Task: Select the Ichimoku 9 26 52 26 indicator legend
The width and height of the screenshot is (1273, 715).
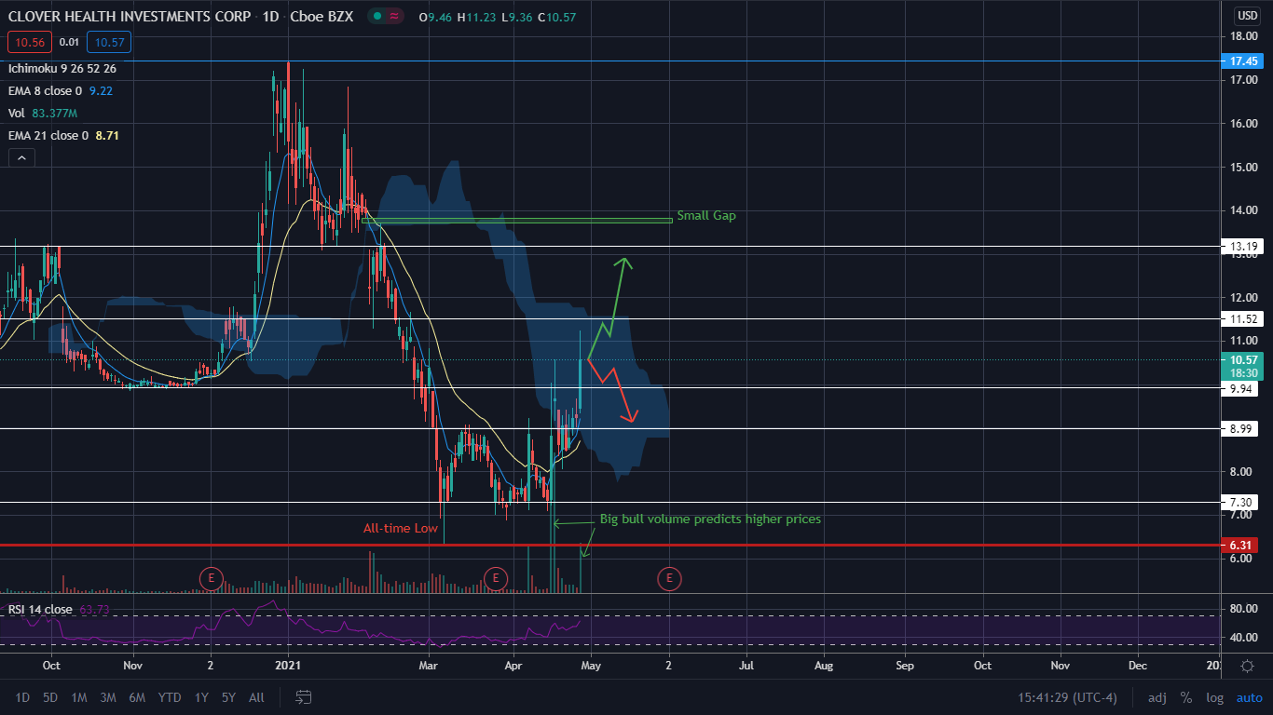Action: [x=62, y=69]
